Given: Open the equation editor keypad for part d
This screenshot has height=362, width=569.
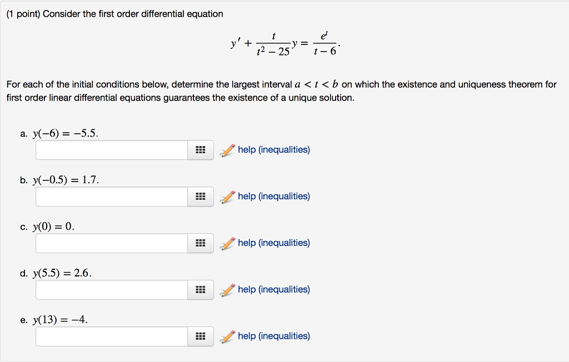Looking at the screenshot, I should pos(201,290).
